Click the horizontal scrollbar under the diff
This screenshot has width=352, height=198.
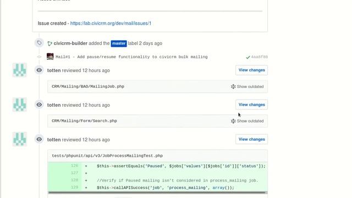(157, 193)
